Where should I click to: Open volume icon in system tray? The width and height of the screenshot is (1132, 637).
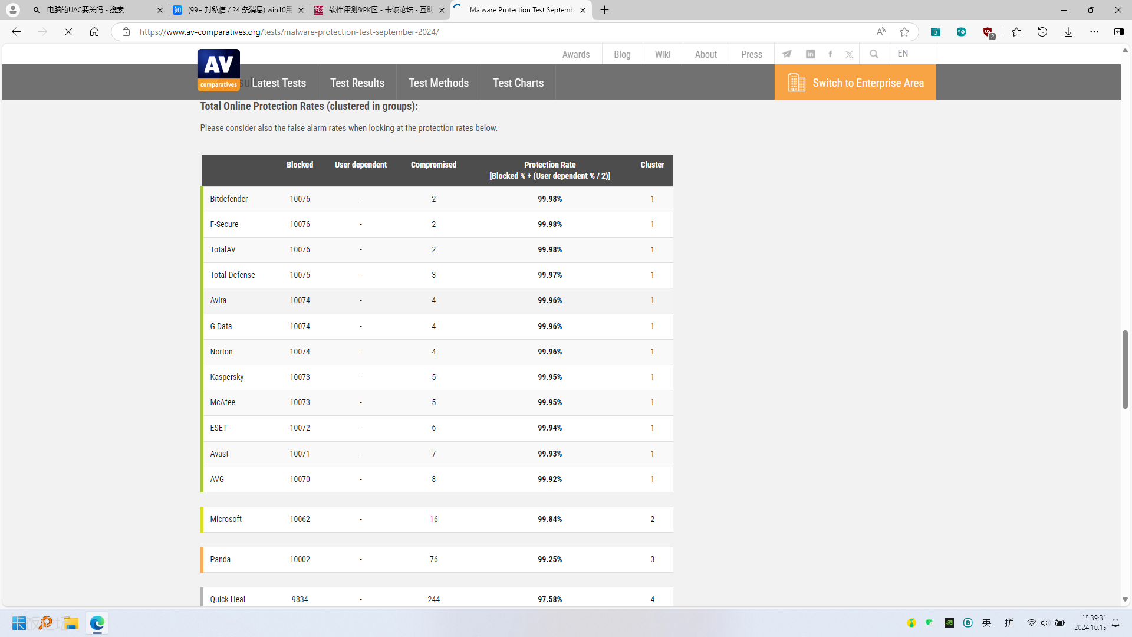click(1045, 623)
